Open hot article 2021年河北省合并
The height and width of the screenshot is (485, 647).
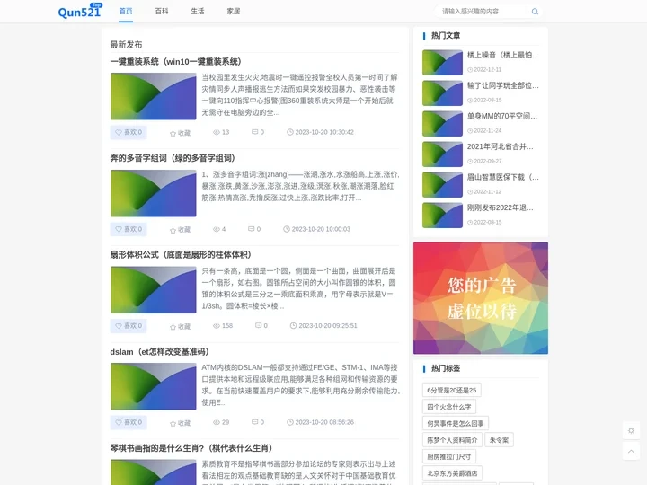pos(501,146)
